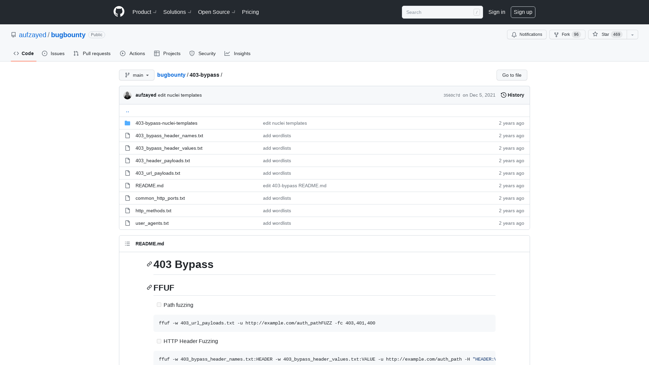This screenshot has height=365, width=649.
Task: Click the Notifications button
Action: click(527, 34)
